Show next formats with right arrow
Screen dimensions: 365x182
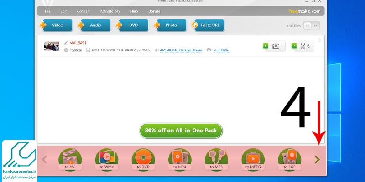point(317,160)
